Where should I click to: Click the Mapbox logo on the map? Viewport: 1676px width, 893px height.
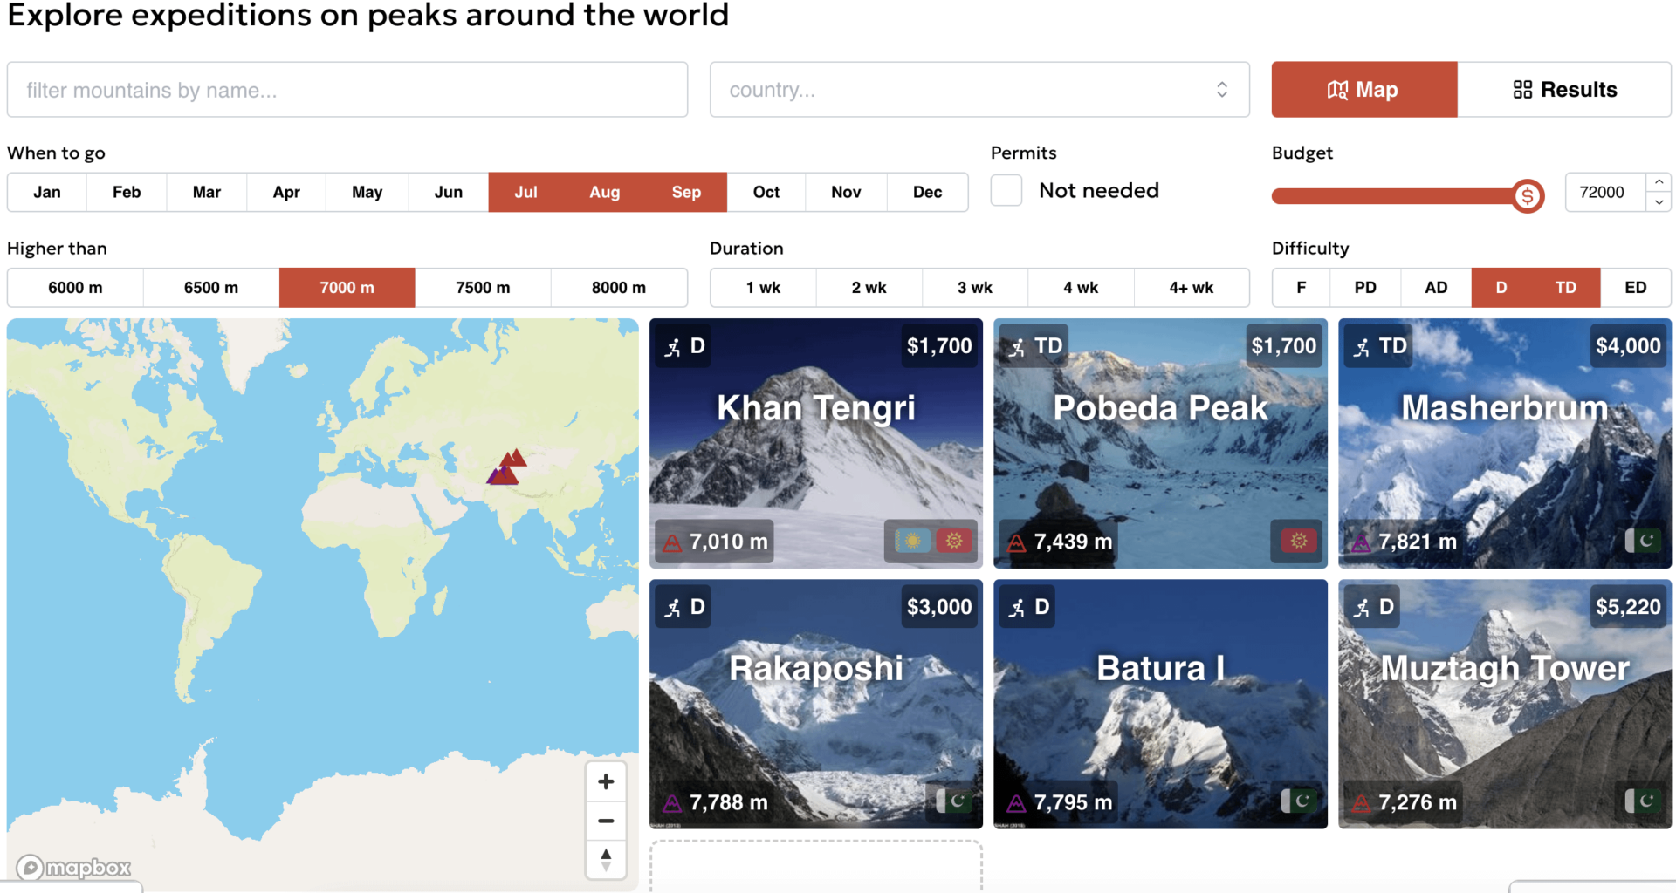(74, 867)
